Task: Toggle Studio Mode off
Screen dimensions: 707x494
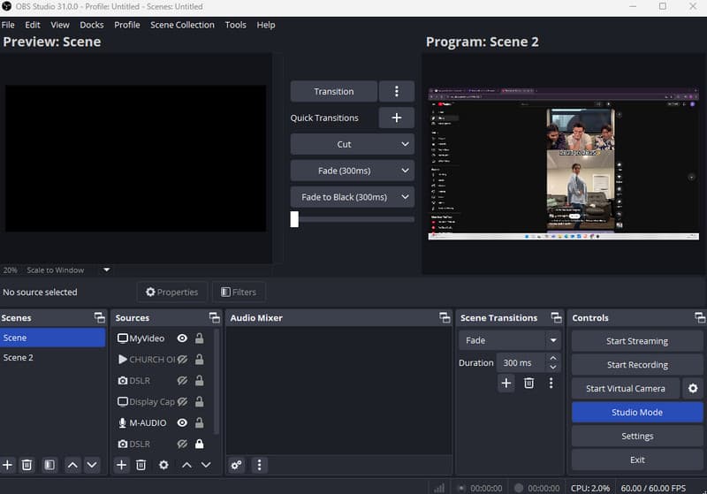Action: coord(637,413)
